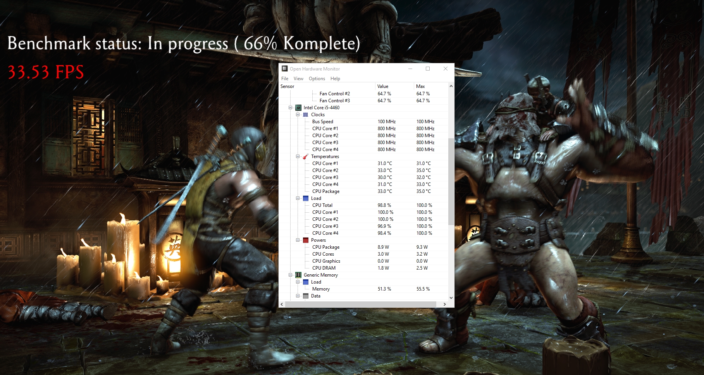Select the Fan Control #2 row
The height and width of the screenshot is (375, 704).
363,94
